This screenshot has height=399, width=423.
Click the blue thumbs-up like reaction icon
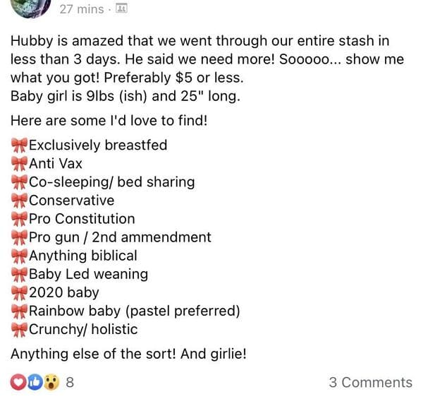point(35,382)
